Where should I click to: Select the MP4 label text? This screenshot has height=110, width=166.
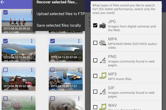112,39
